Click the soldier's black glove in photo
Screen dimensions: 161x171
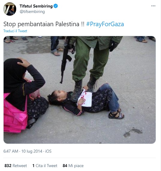pyautogui.click(x=113, y=45)
